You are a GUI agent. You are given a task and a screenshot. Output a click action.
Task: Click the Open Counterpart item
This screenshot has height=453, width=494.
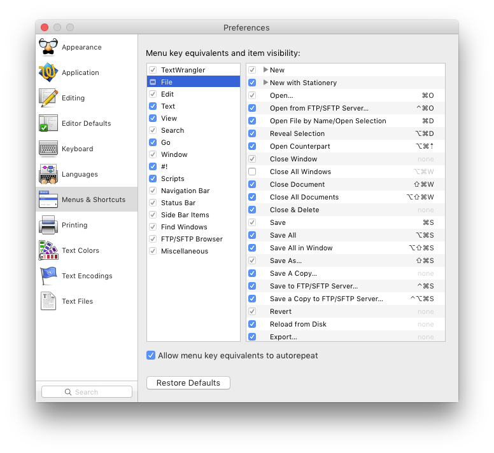point(346,146)
